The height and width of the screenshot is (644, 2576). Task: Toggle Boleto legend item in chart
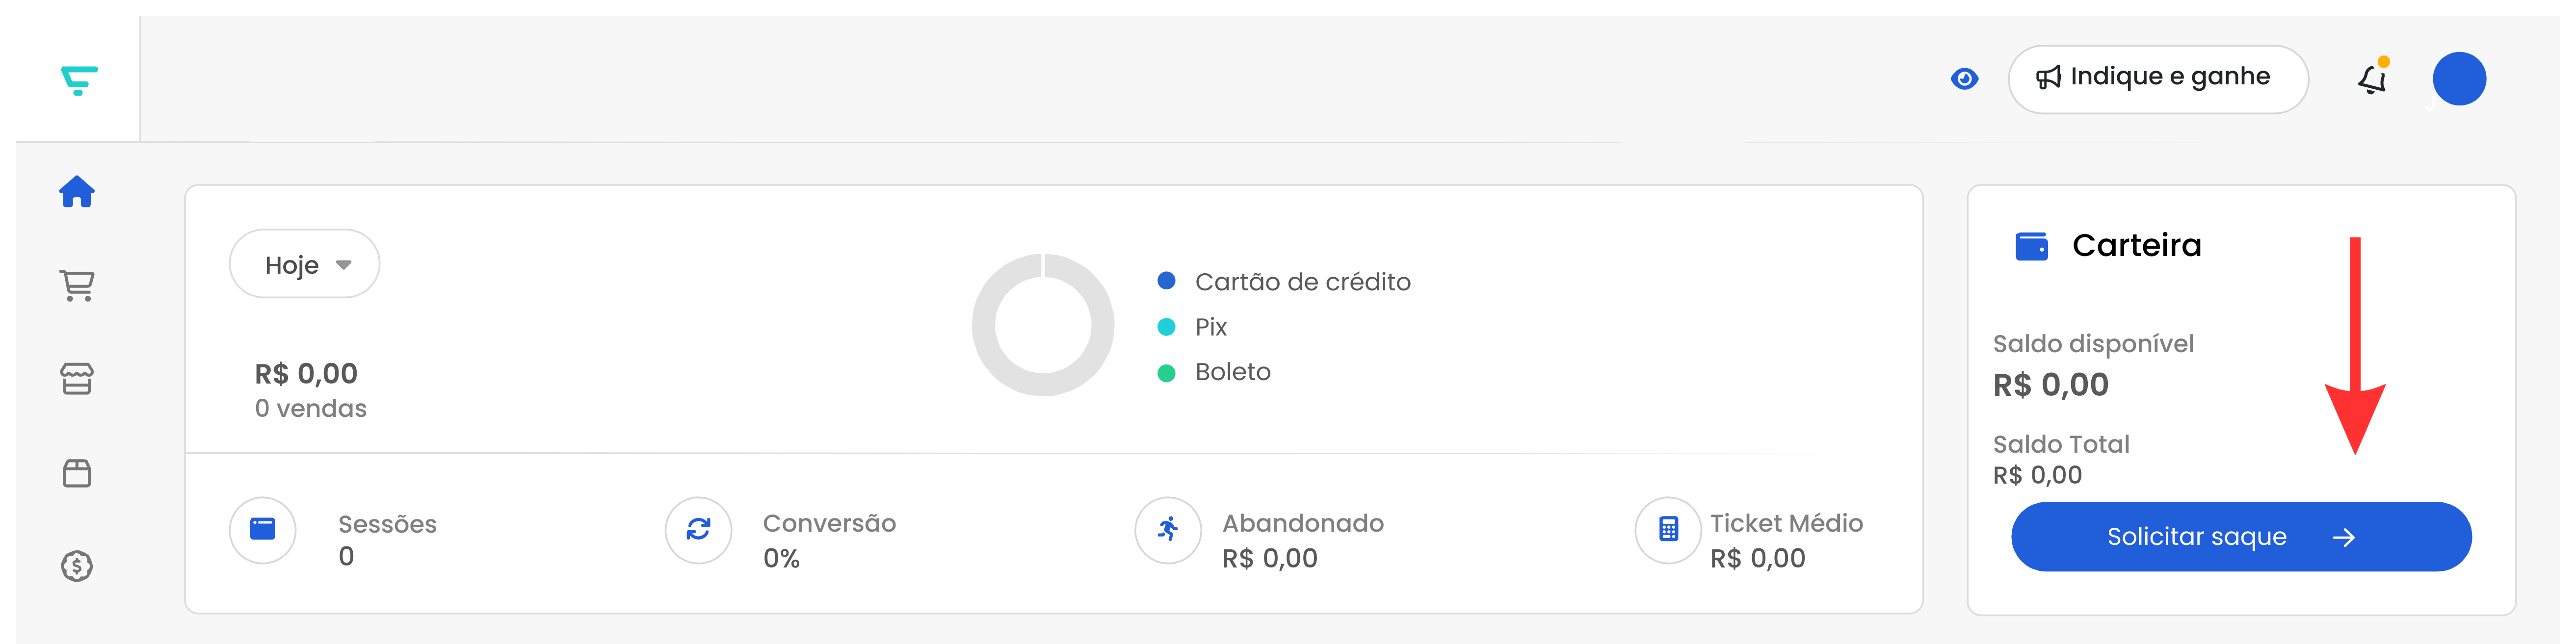(1214, 372)
